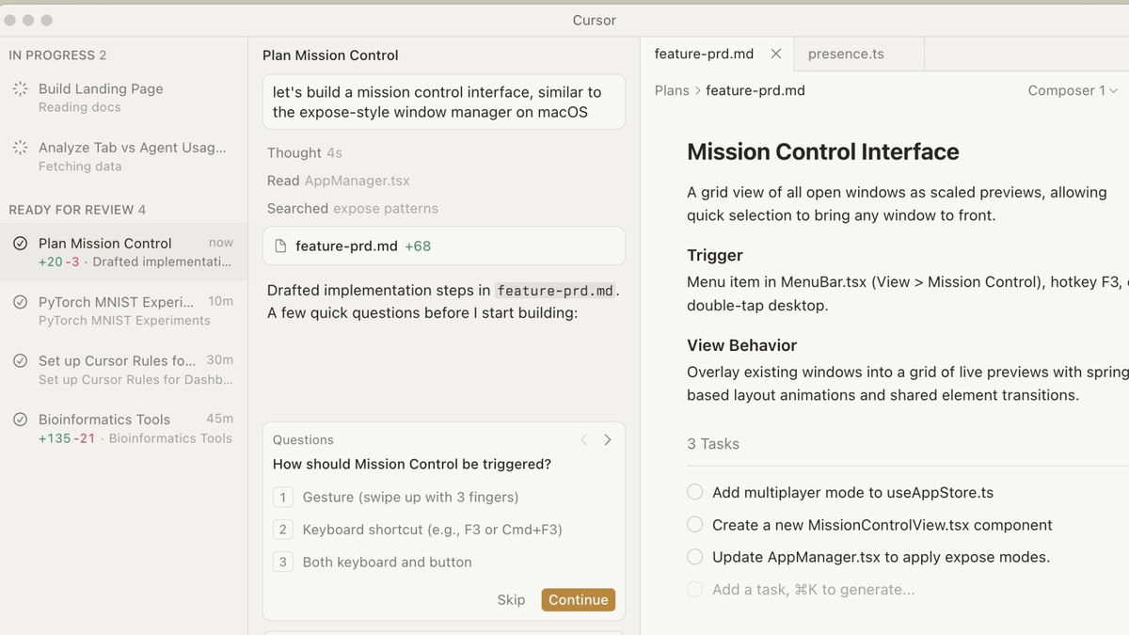
Task: Skip the Mission Control question
Action: [511, 600]
